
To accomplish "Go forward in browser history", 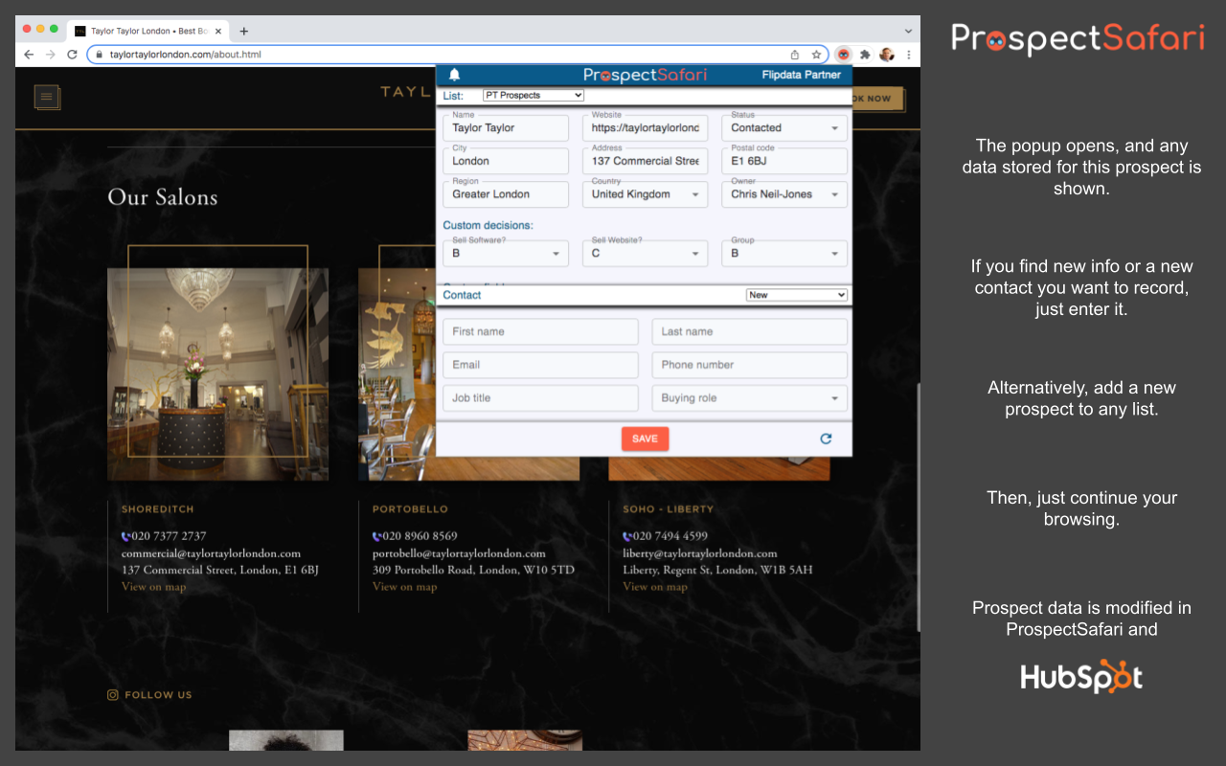I will (50, 55).
